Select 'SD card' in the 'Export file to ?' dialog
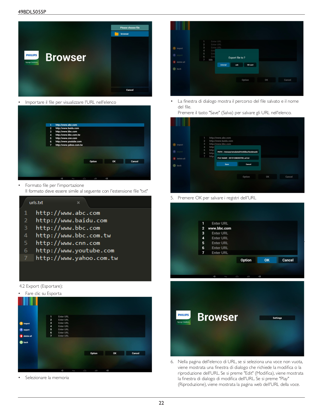 pos(250,65)
